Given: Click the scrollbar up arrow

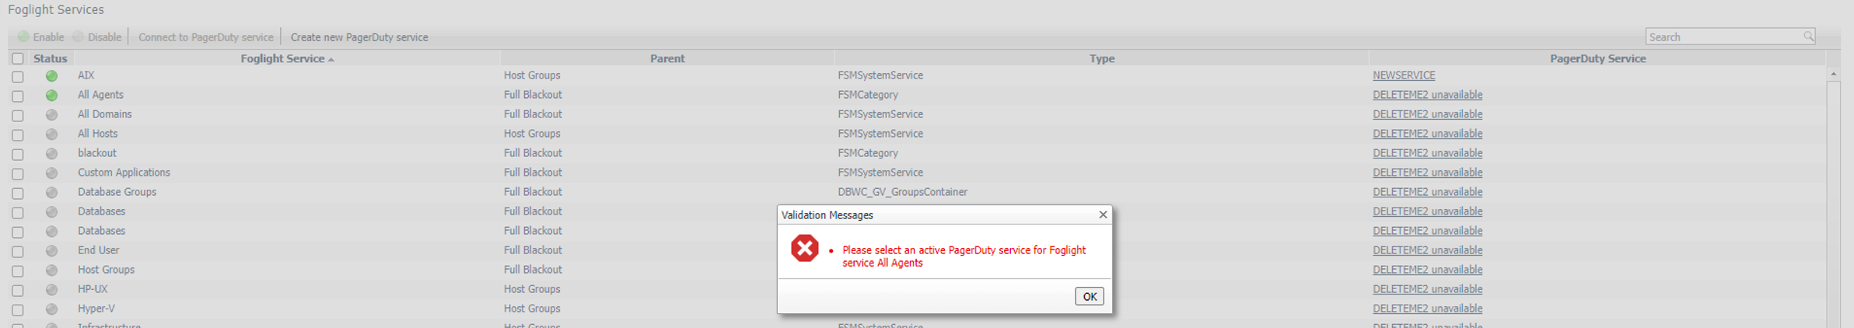Looking at the screenshot, I should [x=1833, y=74].
